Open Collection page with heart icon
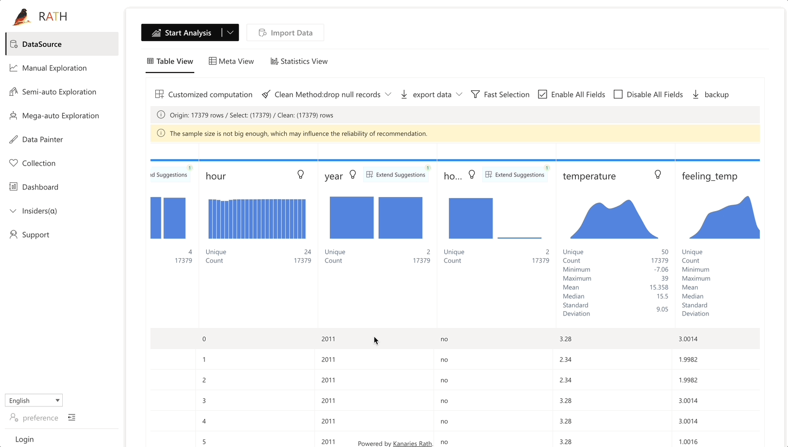This screenshot has width=788, height=447. (x=38, y=163)
